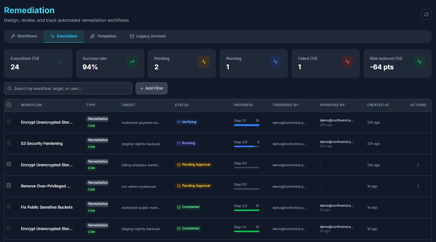Click the sparkle icon on Templates tab
Viewport: 436px width, 242px height.
[93, 36]
